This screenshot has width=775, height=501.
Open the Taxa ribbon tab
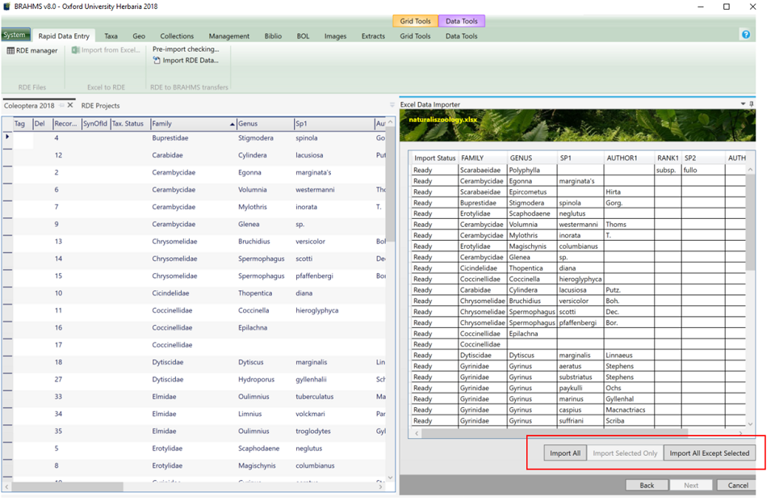point(111,36)
